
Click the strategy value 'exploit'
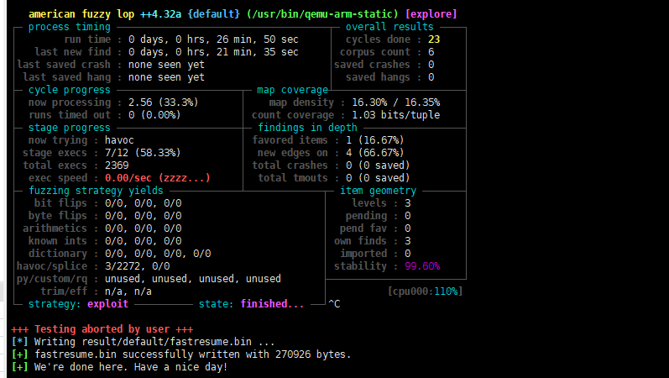tap(108, 304)
